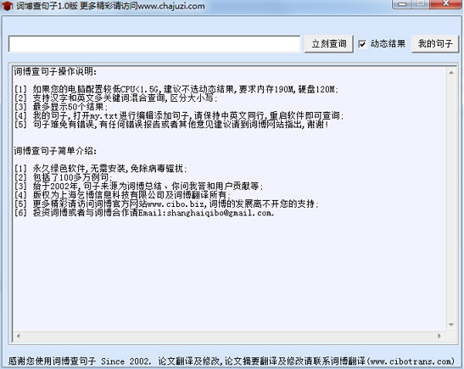The height and width of the screenshot is (369, 464).
Task: Click the status bar text with www.cibotrans.com
Action: pyautogui.click(x=232, y=361)
